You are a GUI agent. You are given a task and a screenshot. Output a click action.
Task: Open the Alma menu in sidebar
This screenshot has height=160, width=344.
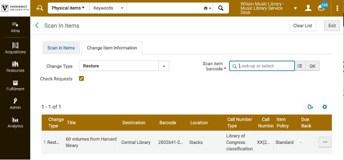(15, 27)
